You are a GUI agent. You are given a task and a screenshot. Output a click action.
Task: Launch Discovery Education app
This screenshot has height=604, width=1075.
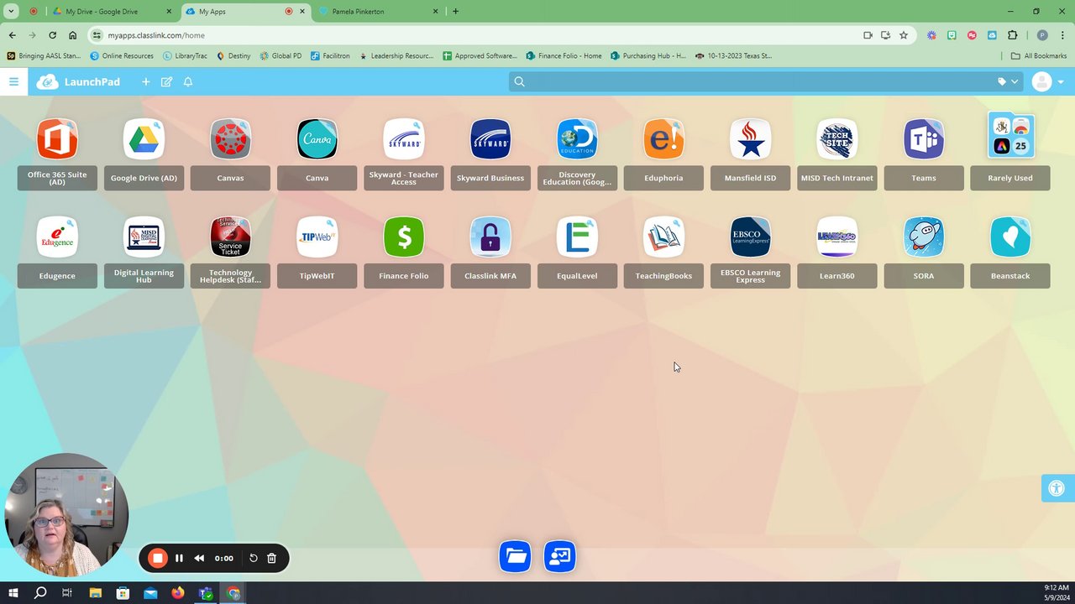click(x=577, y=139)
